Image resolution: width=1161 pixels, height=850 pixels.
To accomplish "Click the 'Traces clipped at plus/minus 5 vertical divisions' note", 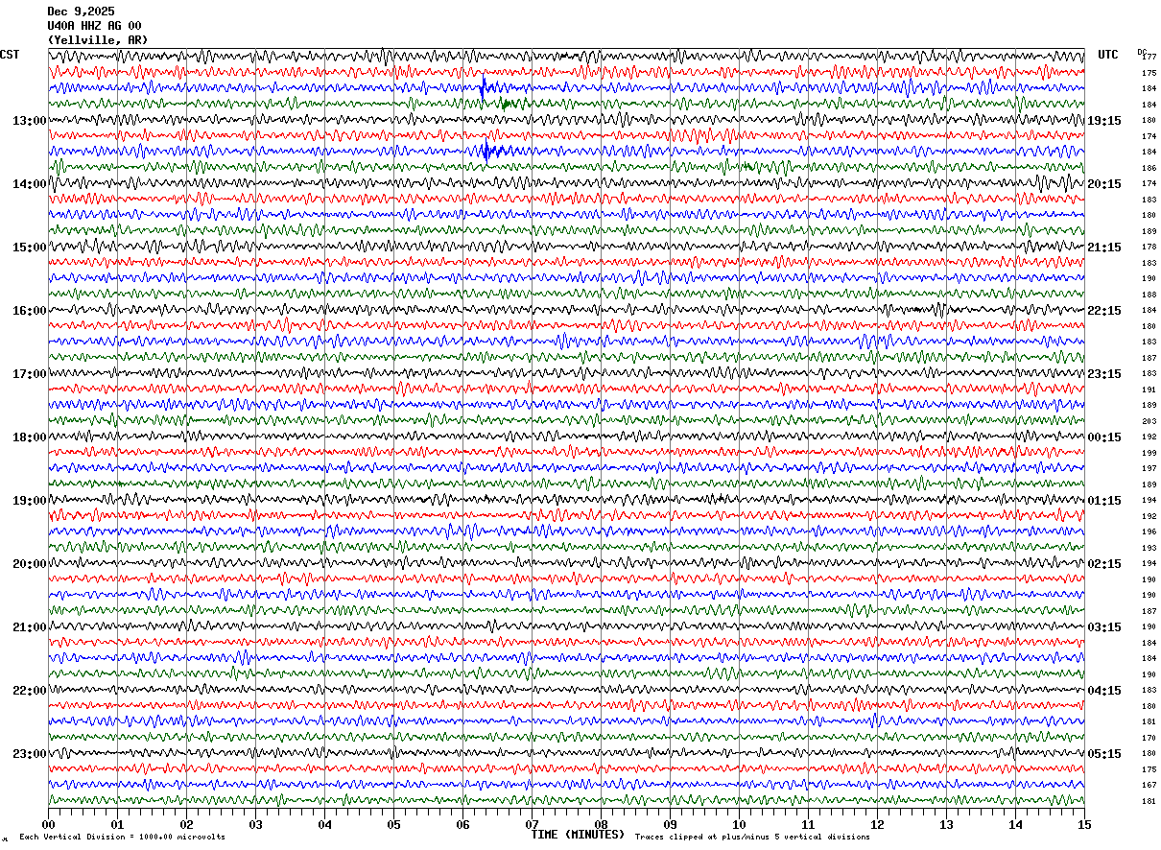I will tap(752, 837).
